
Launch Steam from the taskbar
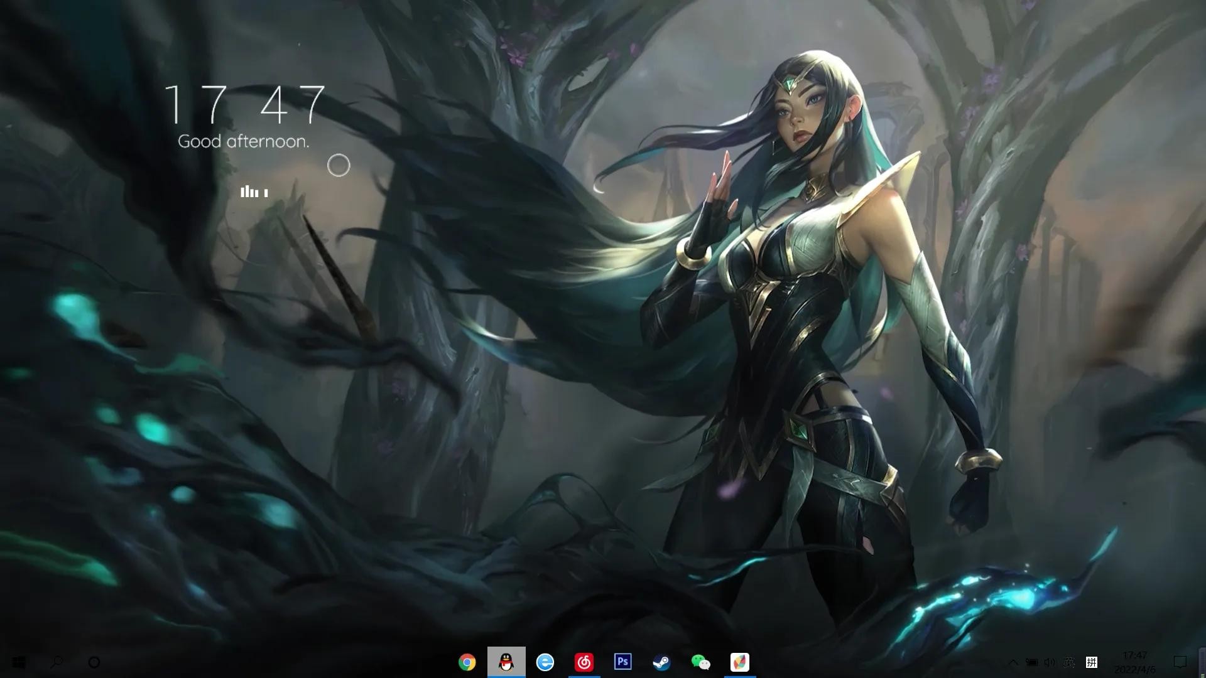(661, 662)
